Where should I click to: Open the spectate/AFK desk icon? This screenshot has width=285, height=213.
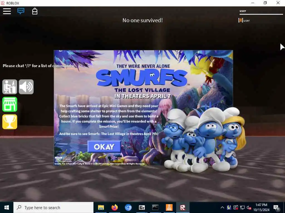click(10, 87)
